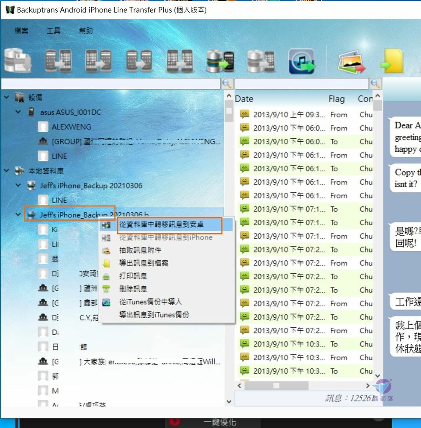Viewport: 421px width, 428px height.
Task: Collapse the 本地資料庫 tree node
Action: pos(6,171)
